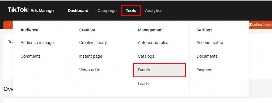Image resolution: width=272 pixels, height=103 pixels.
Task: Click the TikTok Ads Manager logo
Action: 31,10
